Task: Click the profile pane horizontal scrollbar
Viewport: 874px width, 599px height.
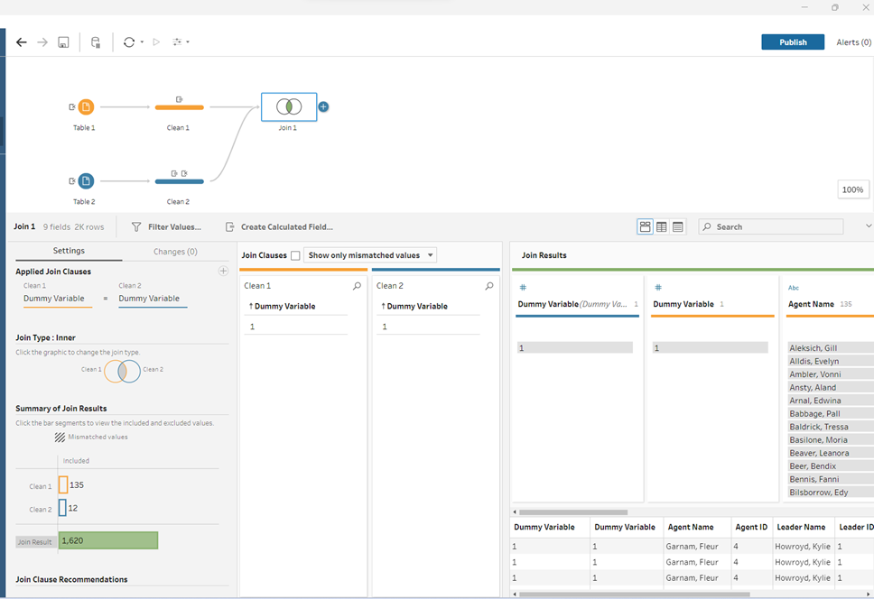Action: pos(573,512)
